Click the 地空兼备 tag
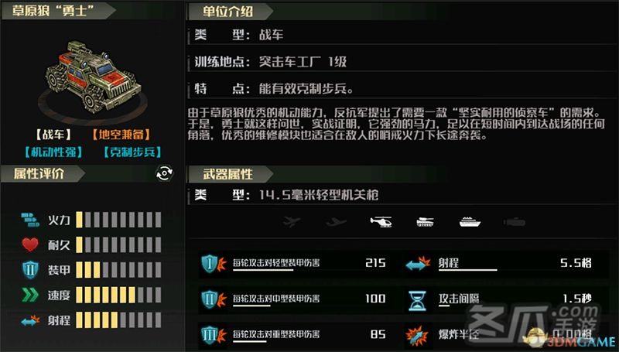This screenshot has width=619, height=352. [x=121, y=135]
